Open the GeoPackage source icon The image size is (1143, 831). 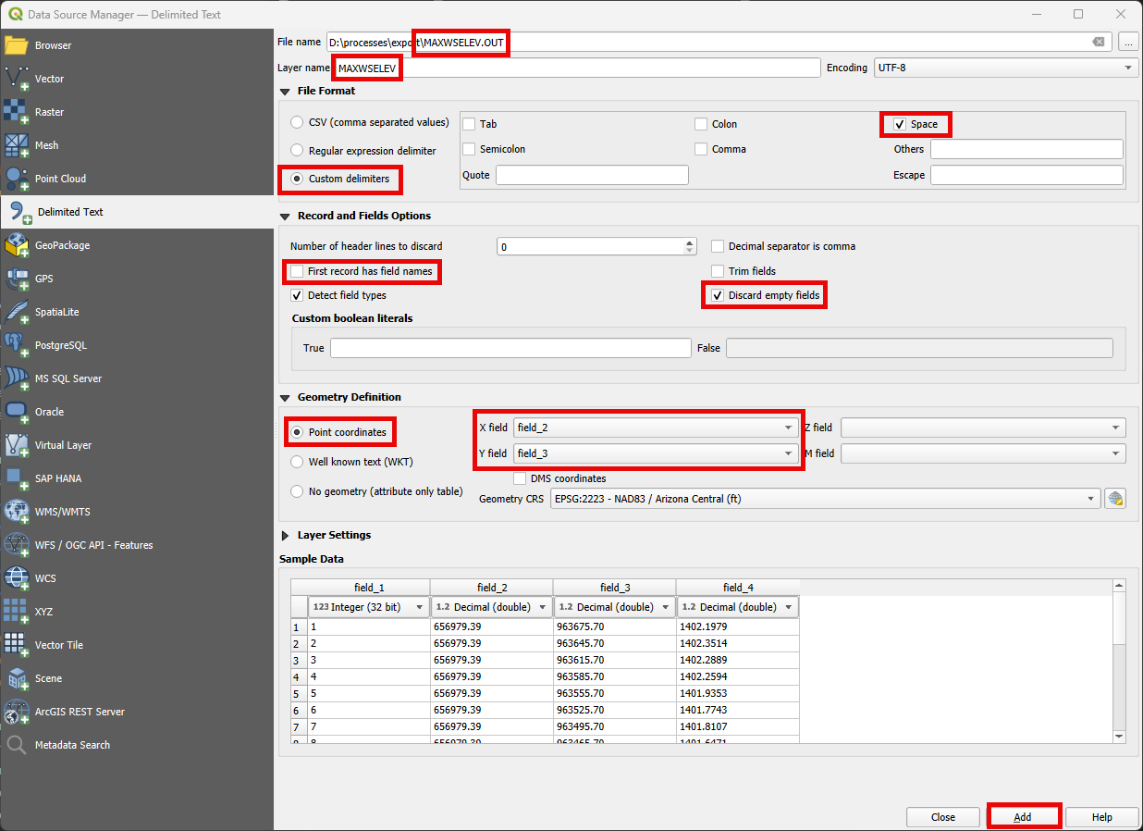tap(18, 245)
